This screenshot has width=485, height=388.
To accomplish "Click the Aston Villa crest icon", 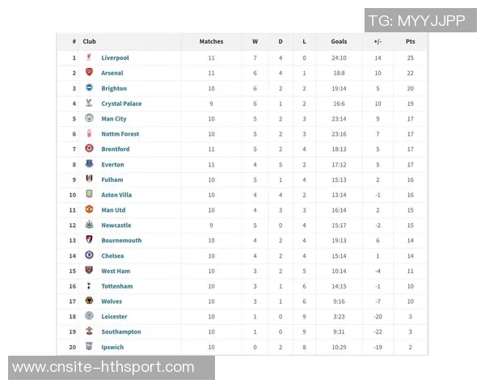I will coord(89,195).
